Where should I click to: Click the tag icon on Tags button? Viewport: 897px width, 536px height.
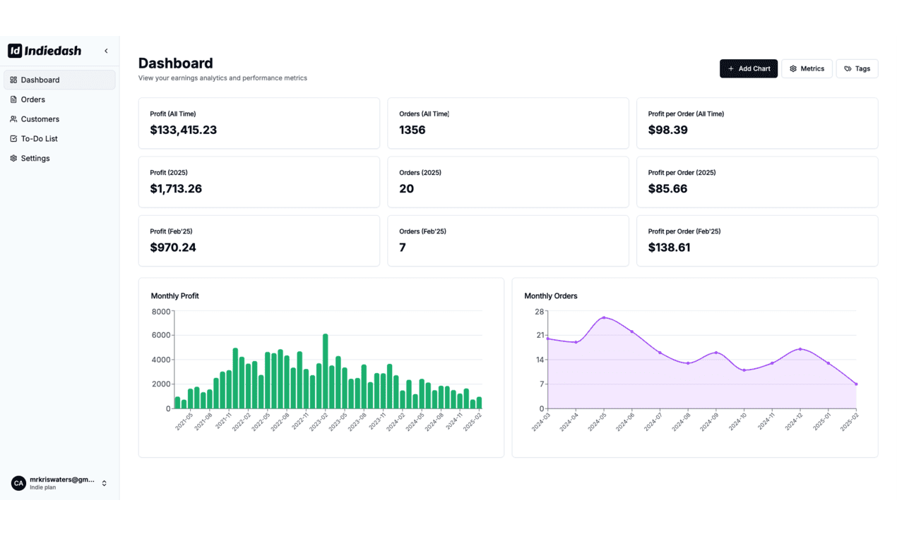tap(848, 68)
